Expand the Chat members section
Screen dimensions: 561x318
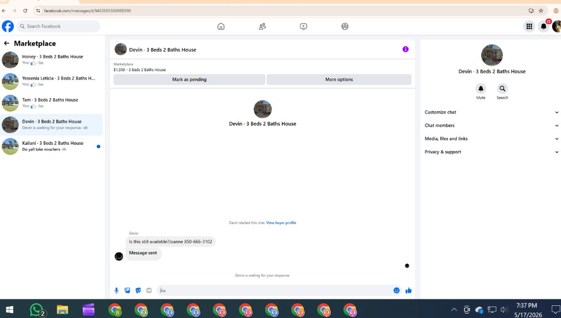click(491, 125)
